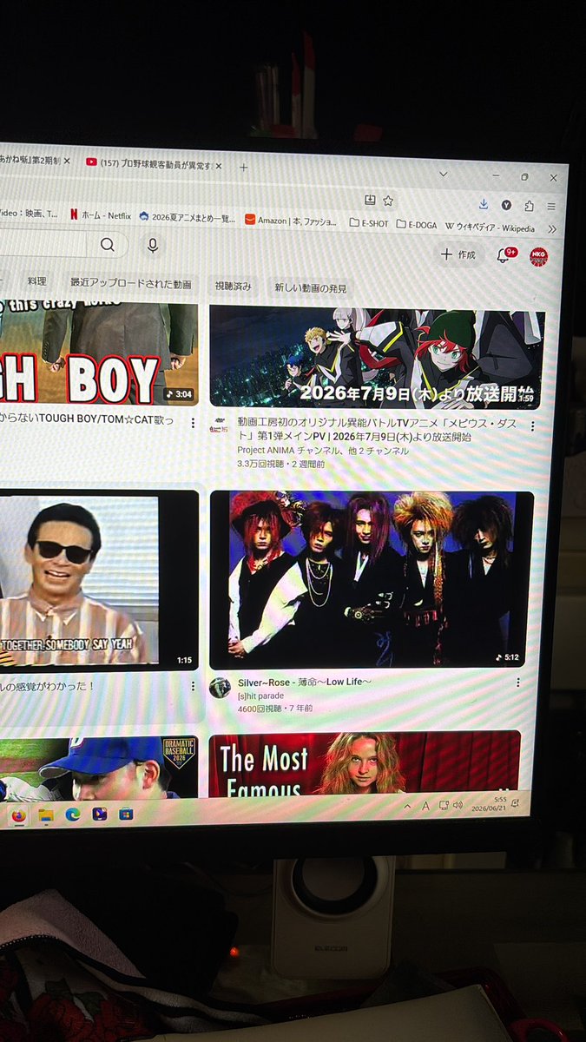Click the の感覚がわかった video title
This screenshot has width=586, height=1042.
(x=48, y=685)
